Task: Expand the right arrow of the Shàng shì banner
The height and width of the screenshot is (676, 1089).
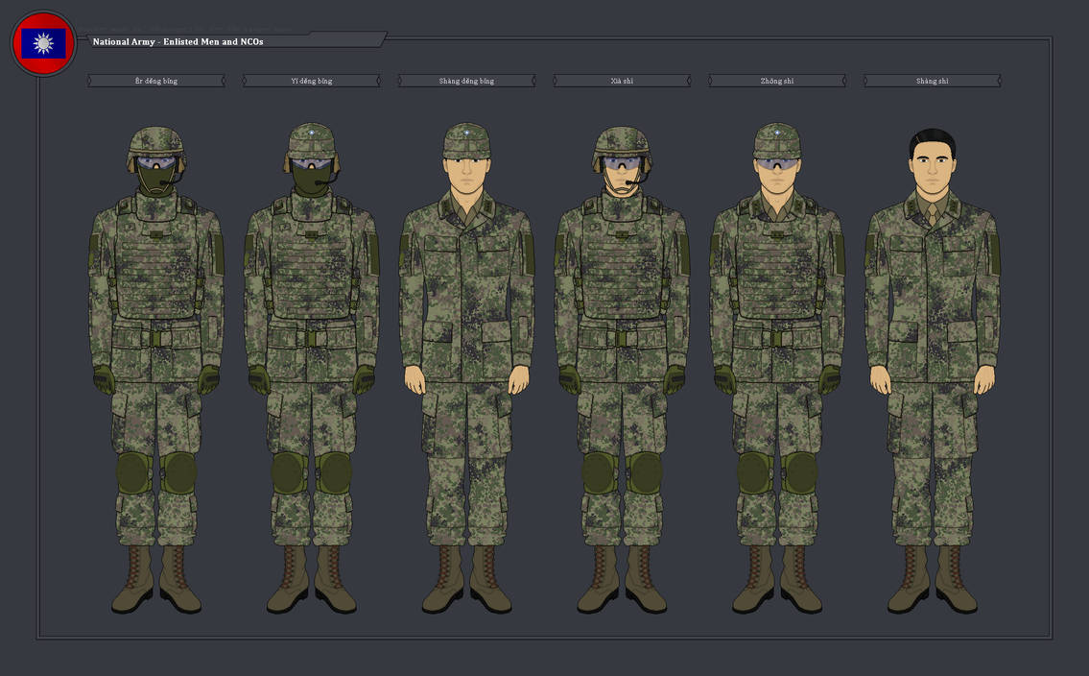Action: pos(998,81)
